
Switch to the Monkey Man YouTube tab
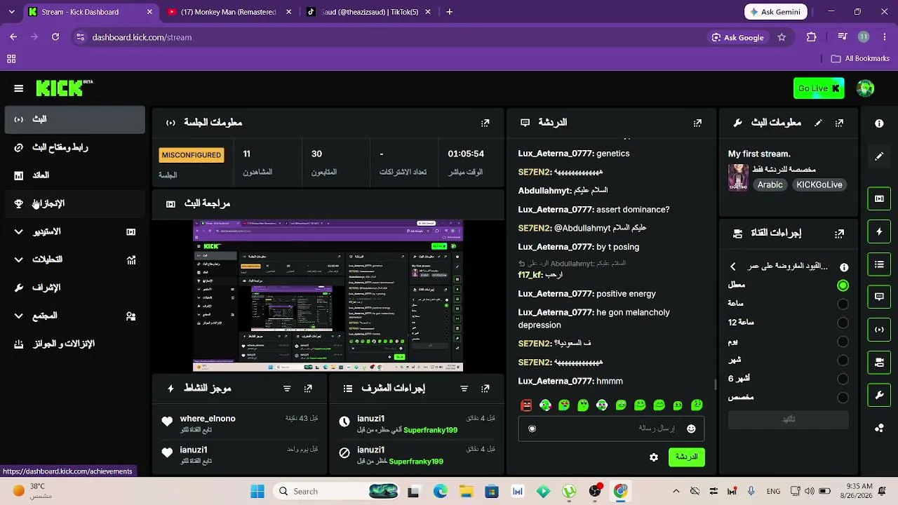(229, 12)
